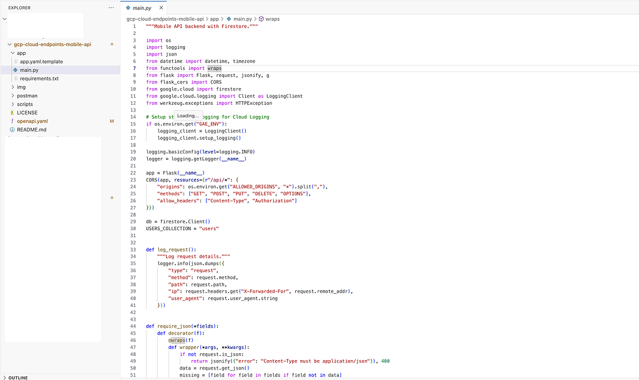The image size is (639, 380).
Task: Click the M modified badge on openapi.yaml
Action: (112, 122)
